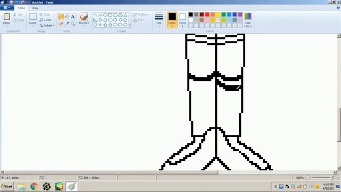Select the Color picker eyedropper tool
Screen dimensions: 341x192
click(67, 23)
